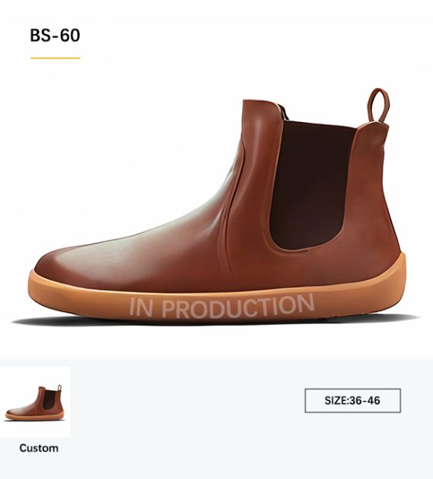Click the Custom label under thumbnail
This screenshot has height=479, width=433.
(x=39, y=448)
